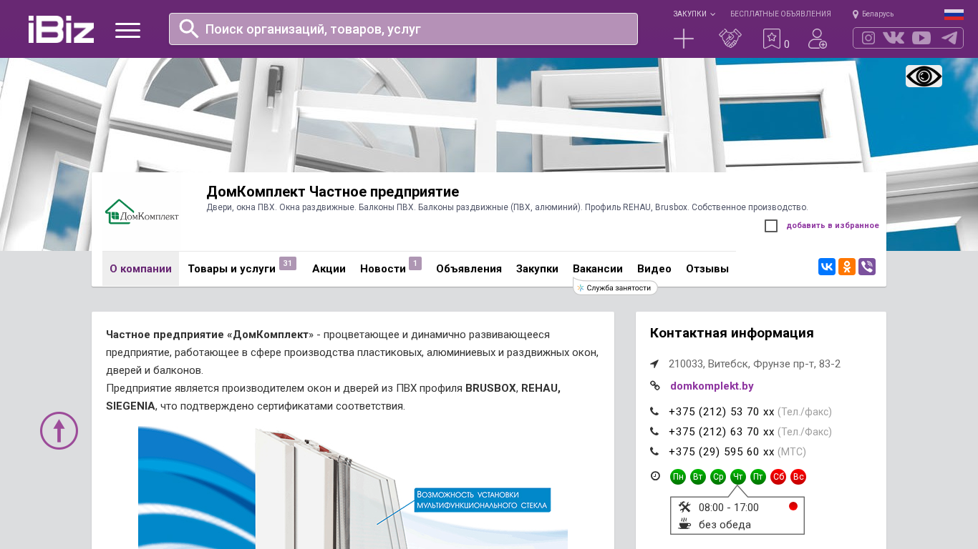This screenshot has width=978, height=549.
Task: Switch to the Объявления tab
Action: click(x=469, y=269)
